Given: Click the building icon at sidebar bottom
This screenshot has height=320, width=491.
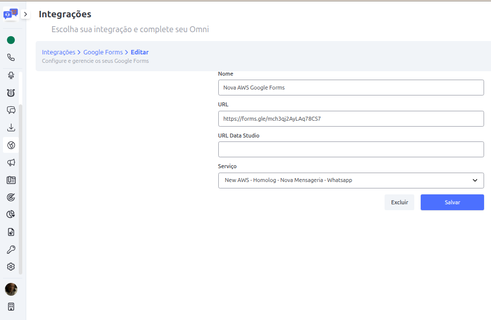Looking at the screenshot, I should pyautogui.click(x=11, y=307).
